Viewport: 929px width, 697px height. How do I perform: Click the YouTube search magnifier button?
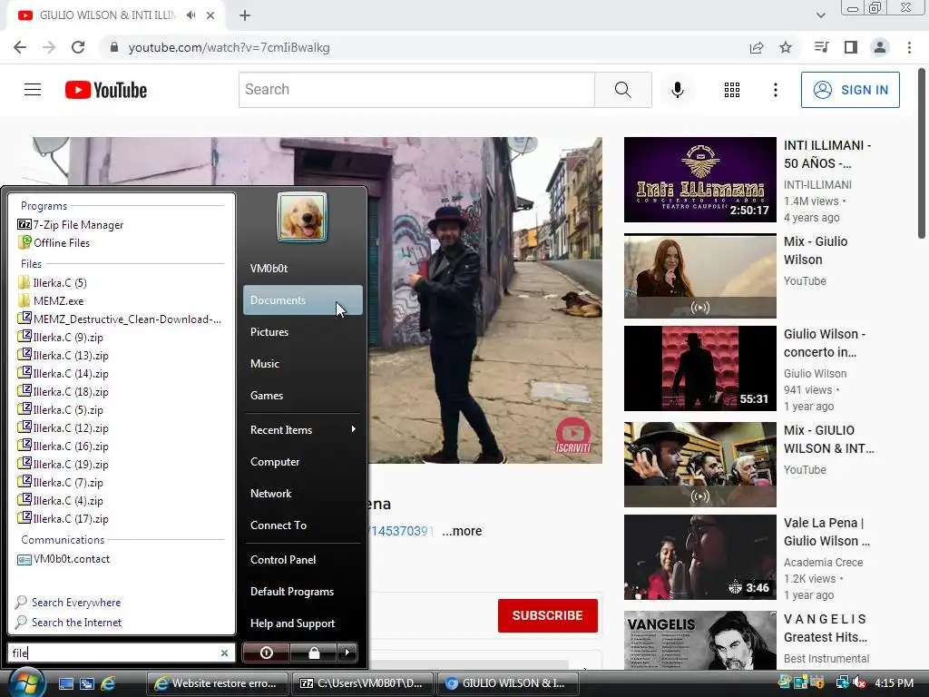(622, 90)
